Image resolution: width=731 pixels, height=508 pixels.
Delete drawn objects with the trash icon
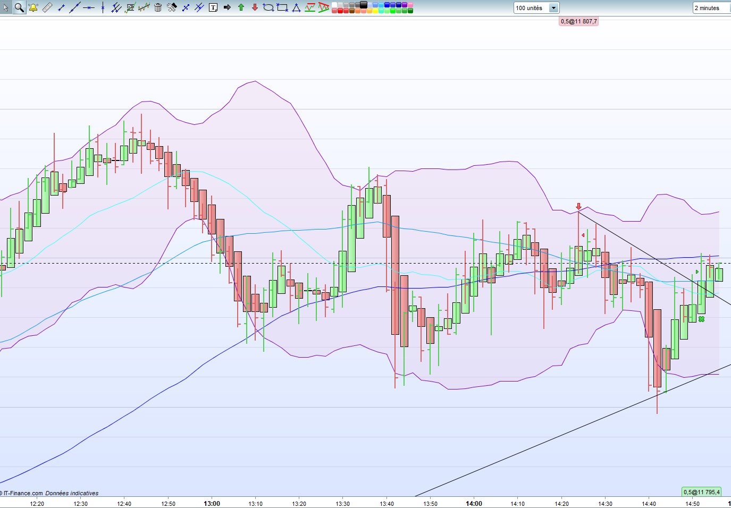point(158,7)
